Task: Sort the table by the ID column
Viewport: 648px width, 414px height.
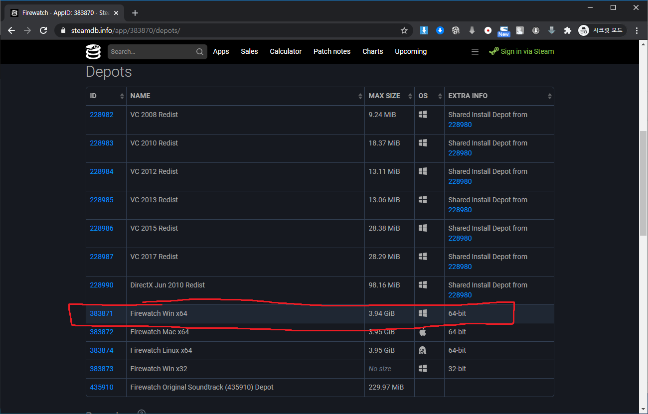Action: (106, 96)
